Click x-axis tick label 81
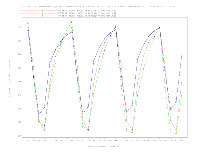198x153 pixels. [176, 140]
